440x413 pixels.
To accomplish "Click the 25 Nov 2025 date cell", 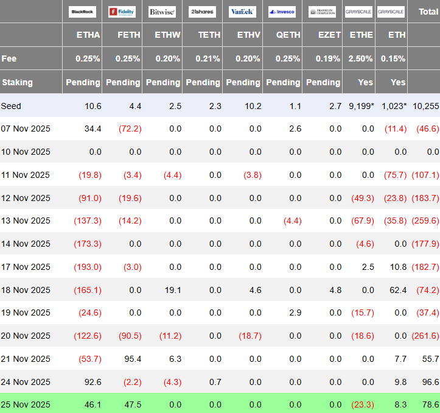I will [x=26, y=404].
